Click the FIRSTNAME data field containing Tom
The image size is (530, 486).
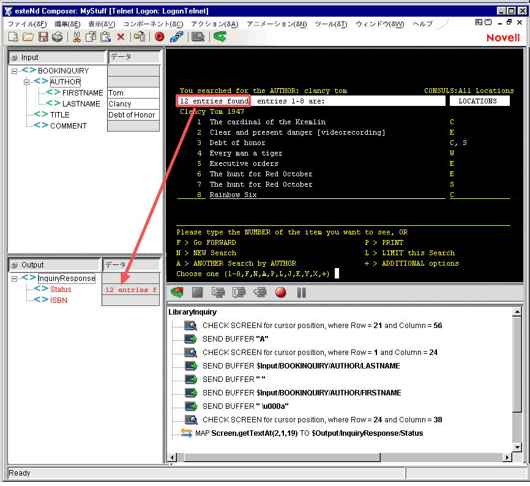click(x=133, y=93)
